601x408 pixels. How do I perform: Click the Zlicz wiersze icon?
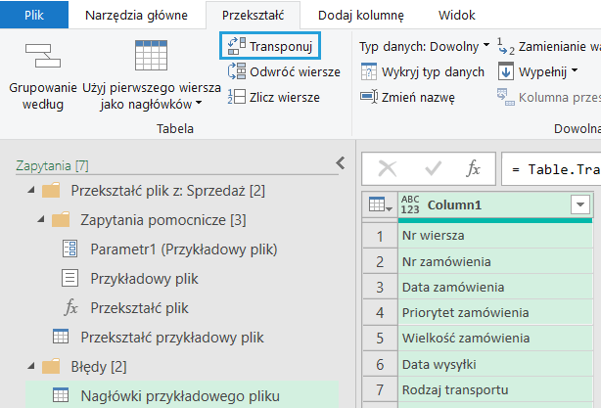[x=236, y=96]
